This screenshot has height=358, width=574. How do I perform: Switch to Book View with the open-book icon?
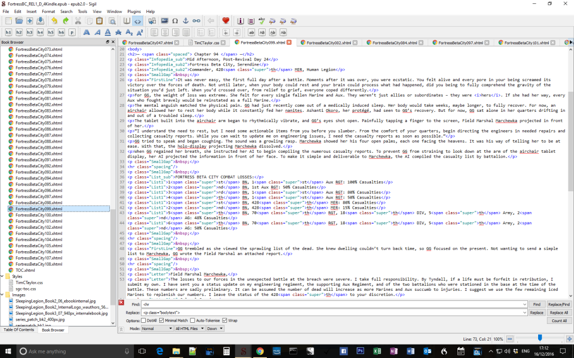point(127,21)
